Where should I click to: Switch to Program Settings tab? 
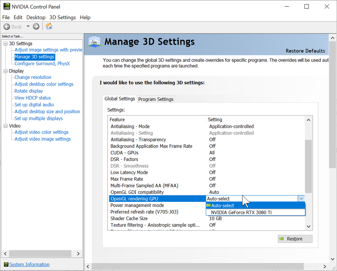tap(156, 99)
